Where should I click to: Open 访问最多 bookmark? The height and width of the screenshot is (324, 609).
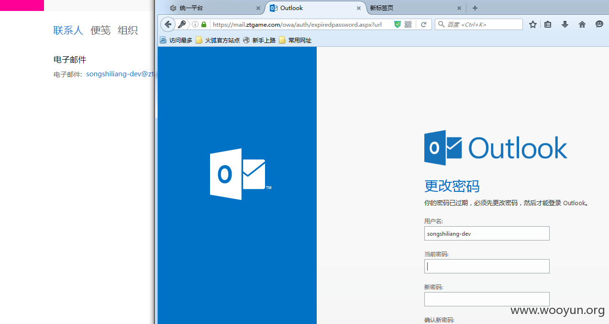click(x=176, y=41)
